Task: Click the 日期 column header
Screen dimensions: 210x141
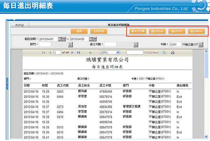Action: point(27,85)
